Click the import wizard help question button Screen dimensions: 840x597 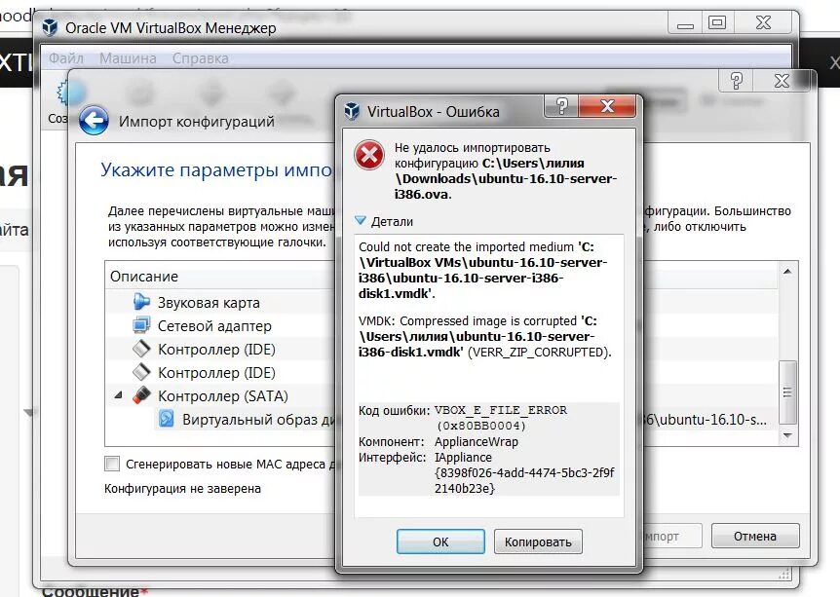tap(737, 81)
